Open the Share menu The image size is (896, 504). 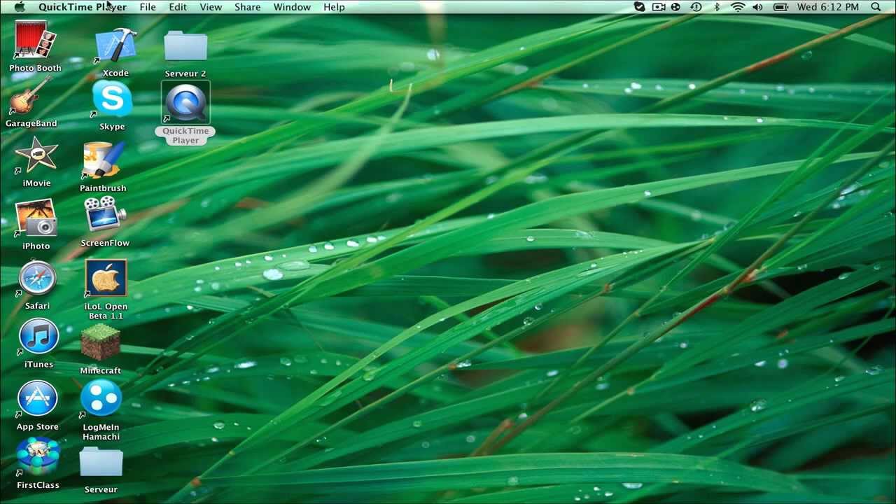point(248,7)
